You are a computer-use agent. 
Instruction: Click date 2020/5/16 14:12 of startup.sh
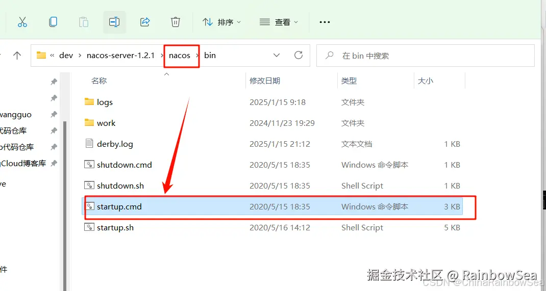click(x=280, y=227)
